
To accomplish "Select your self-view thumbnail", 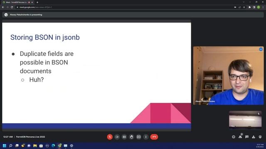I will (x=245, y=120).
